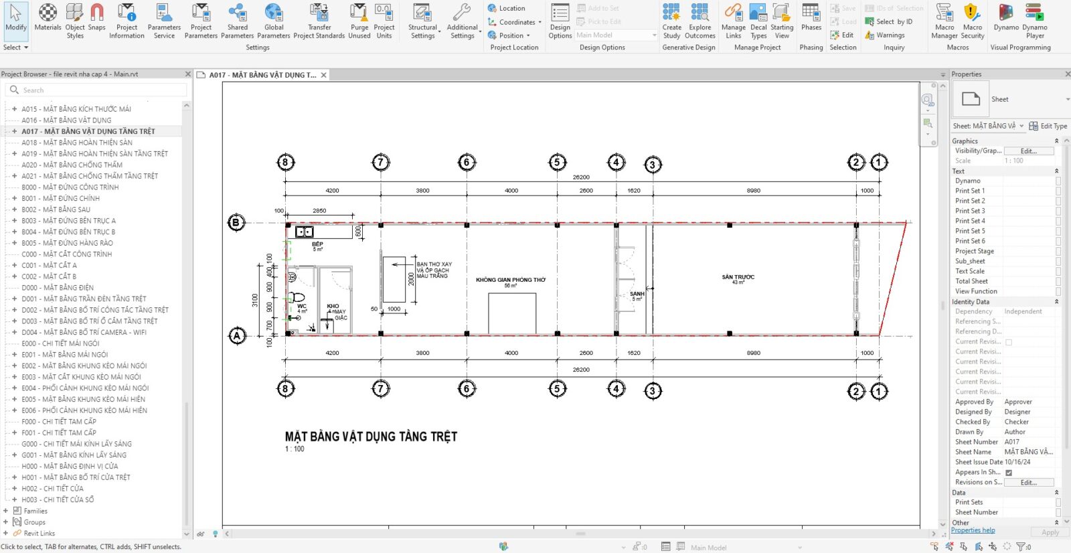Viewport: 1071px width, 553px height.
Task: Open Project Information
Action: click(127, 21)
